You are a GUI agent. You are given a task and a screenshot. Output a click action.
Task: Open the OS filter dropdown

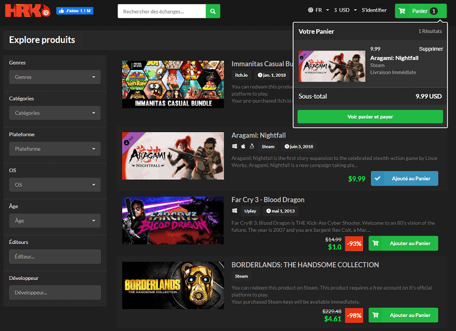tap(55, 184)
